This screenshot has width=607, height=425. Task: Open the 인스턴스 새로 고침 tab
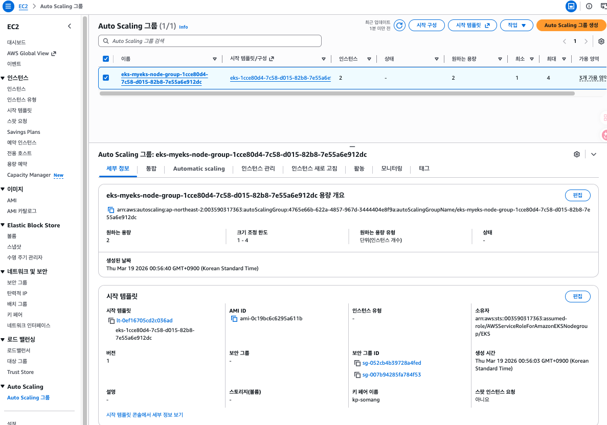click(x=314, y=169)
